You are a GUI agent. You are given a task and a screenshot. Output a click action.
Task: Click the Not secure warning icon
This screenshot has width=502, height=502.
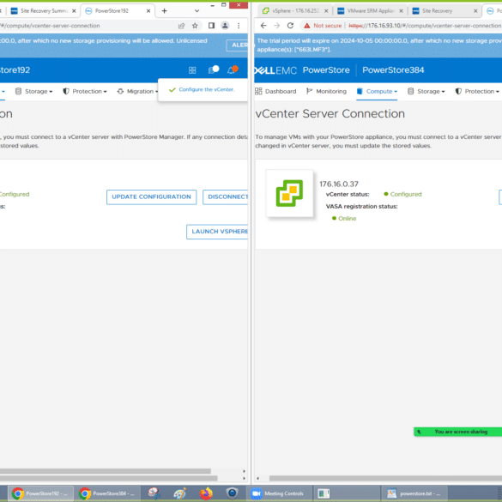306,26
